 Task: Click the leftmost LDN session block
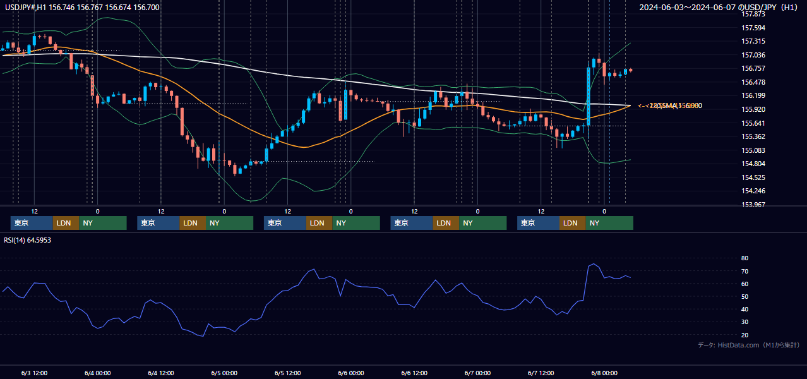click(66, 223)
